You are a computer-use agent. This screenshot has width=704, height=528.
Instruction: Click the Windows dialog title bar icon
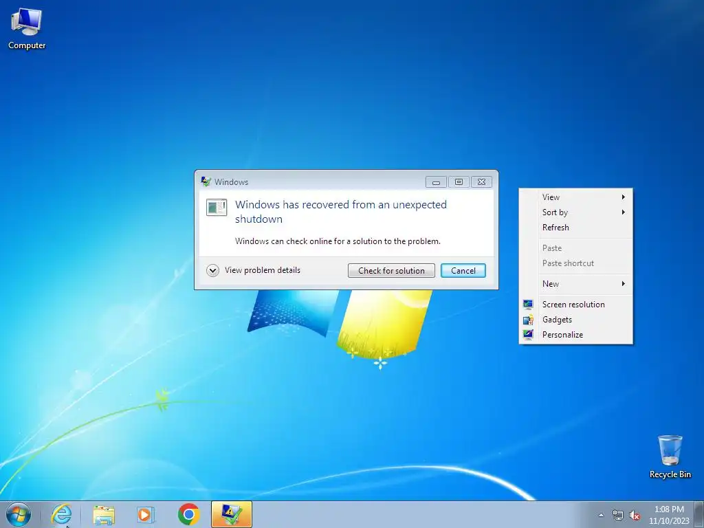206,181
